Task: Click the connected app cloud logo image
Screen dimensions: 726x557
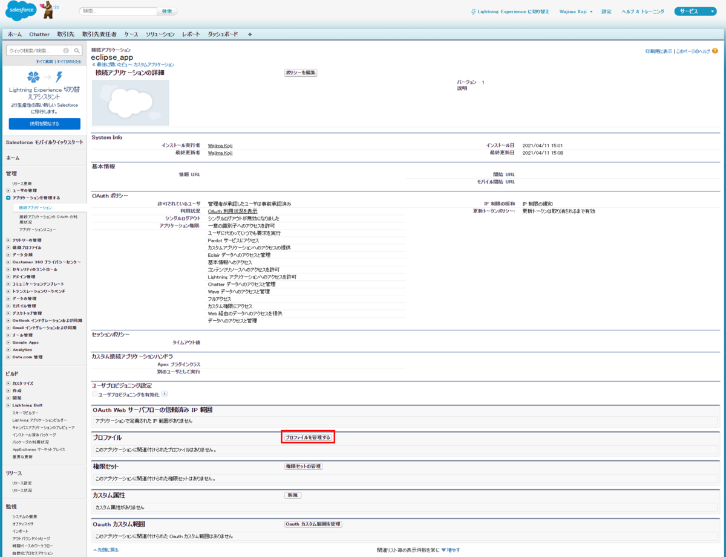Action: point(130,102)
